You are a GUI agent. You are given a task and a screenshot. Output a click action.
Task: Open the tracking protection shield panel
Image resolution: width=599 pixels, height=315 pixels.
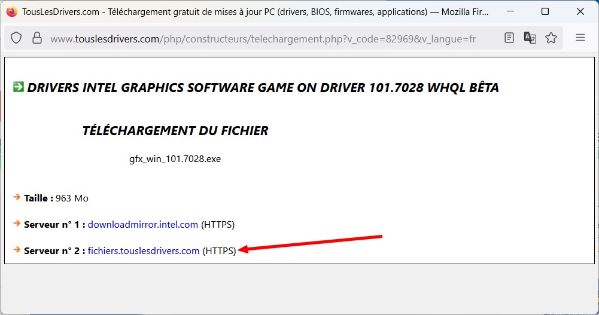[17, 38]
